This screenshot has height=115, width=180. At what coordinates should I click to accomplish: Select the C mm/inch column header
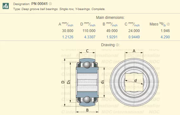(132, 24)
